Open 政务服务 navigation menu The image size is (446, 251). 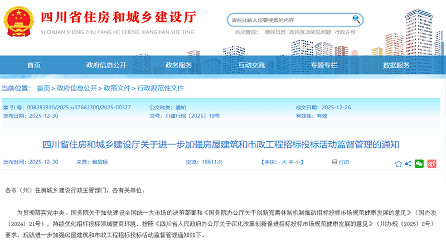click(178, 65)
